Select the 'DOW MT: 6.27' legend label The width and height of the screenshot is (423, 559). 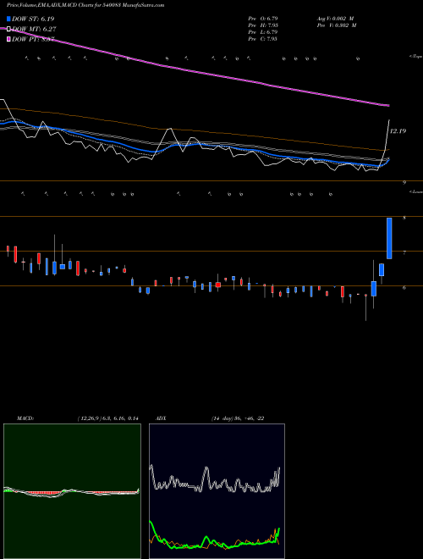pos(34,30)
